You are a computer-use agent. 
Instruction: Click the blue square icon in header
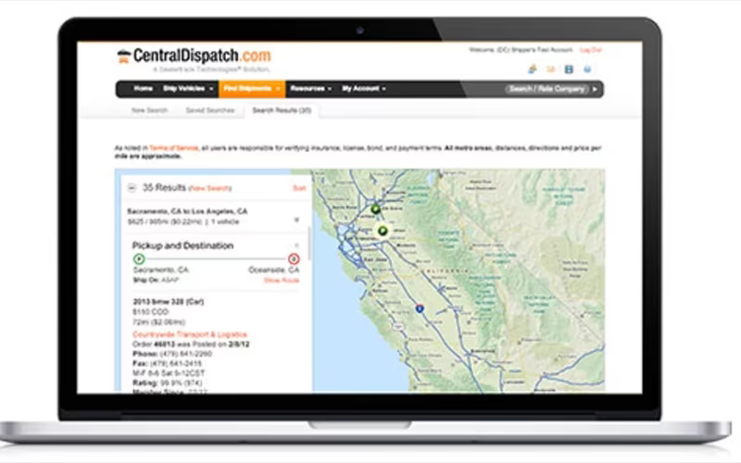coord(569,69)
